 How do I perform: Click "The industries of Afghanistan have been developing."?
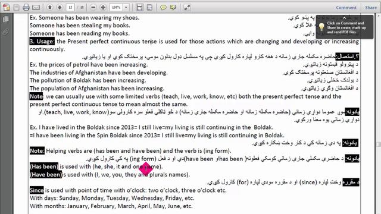pyautogui.click(x=98, y=73)
